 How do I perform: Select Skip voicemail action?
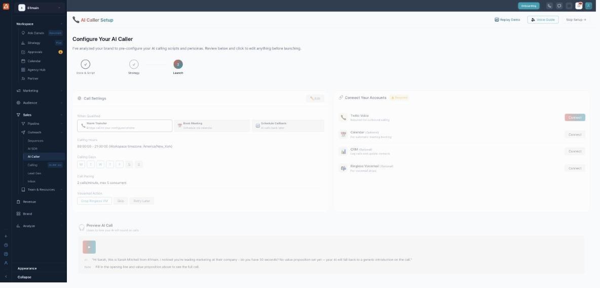[x=121, y=201]
